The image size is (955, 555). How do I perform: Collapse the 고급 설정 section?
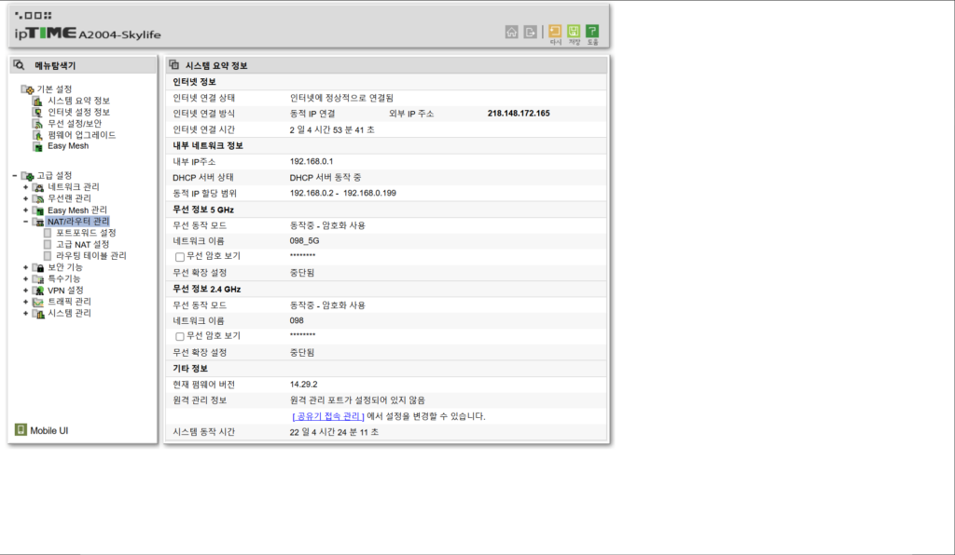tap(15, 175)
